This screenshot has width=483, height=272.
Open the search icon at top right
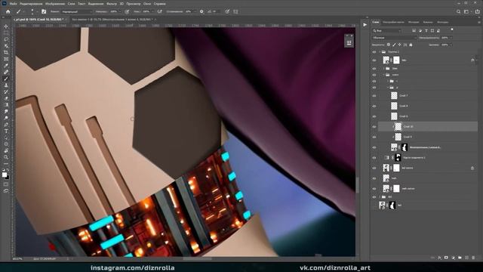point(458,12)
